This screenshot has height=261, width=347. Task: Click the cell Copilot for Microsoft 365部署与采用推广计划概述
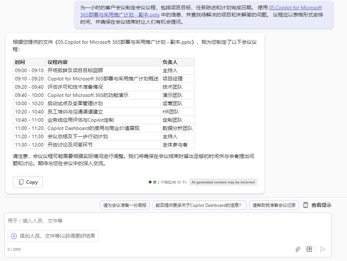(x=103, y=79)
